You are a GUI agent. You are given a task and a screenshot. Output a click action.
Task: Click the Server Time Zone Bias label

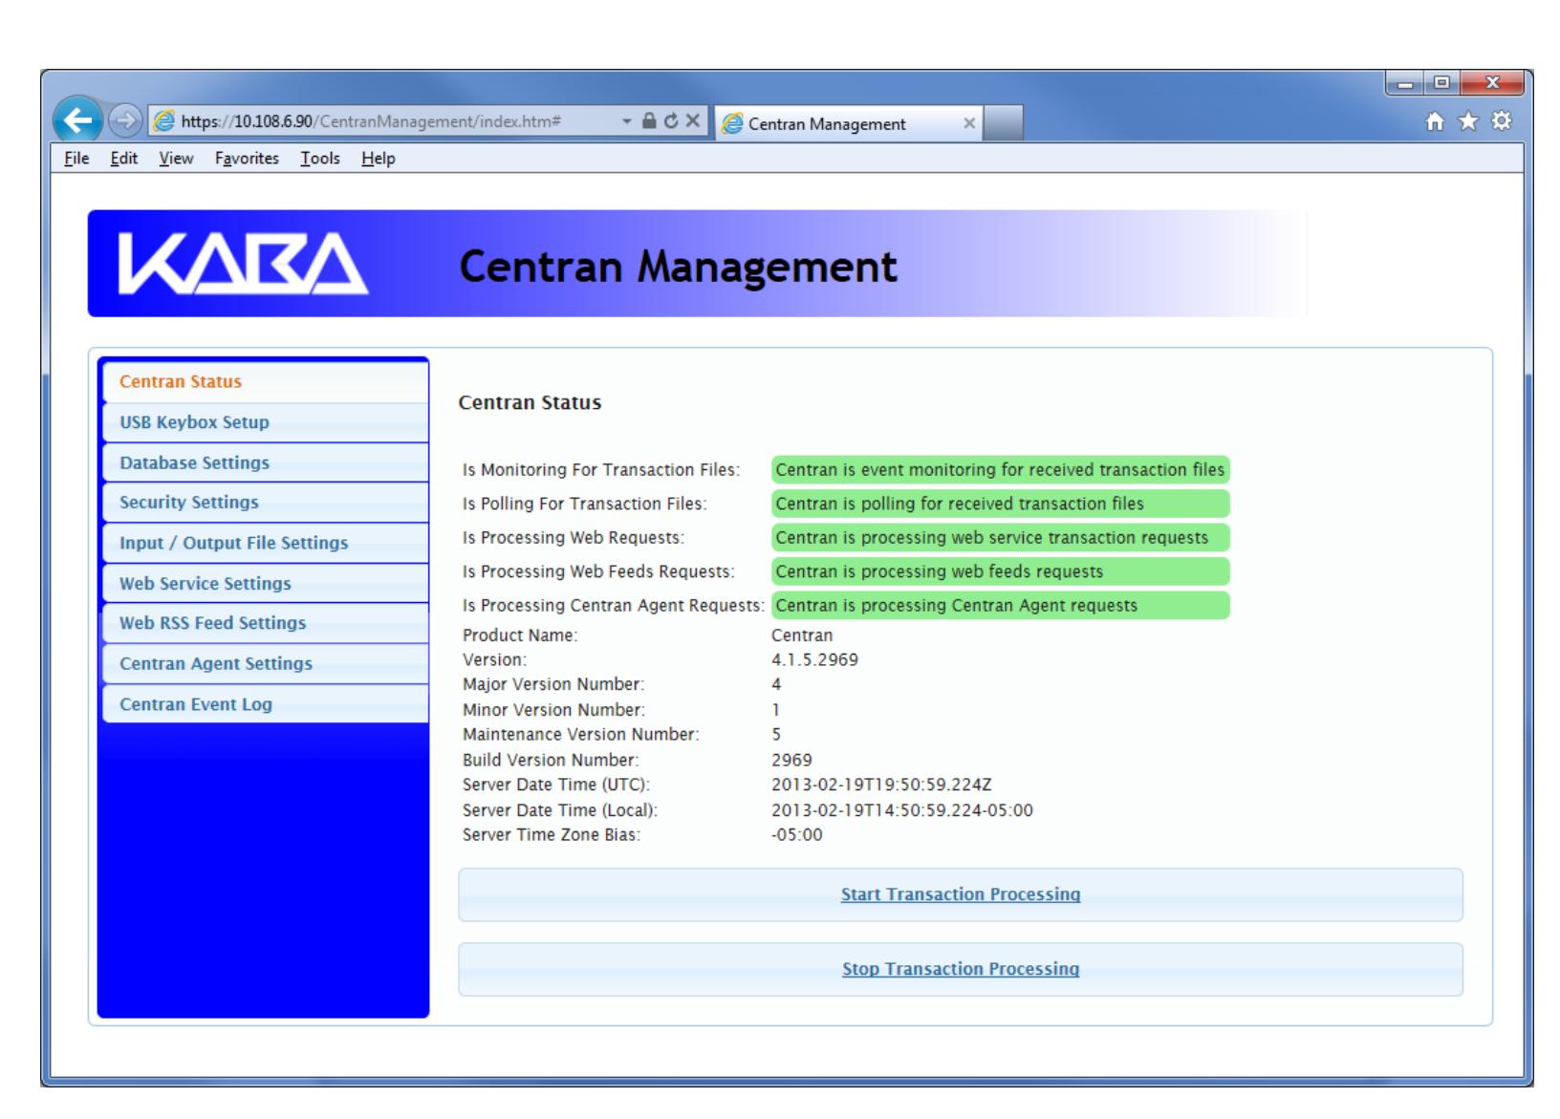(x=552, y=835)
